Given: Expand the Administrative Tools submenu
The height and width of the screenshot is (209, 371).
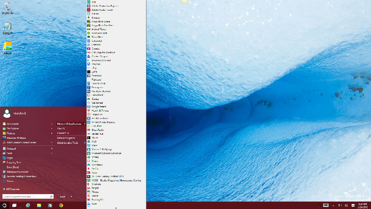Looking at the screenshot, I should 68,142.
